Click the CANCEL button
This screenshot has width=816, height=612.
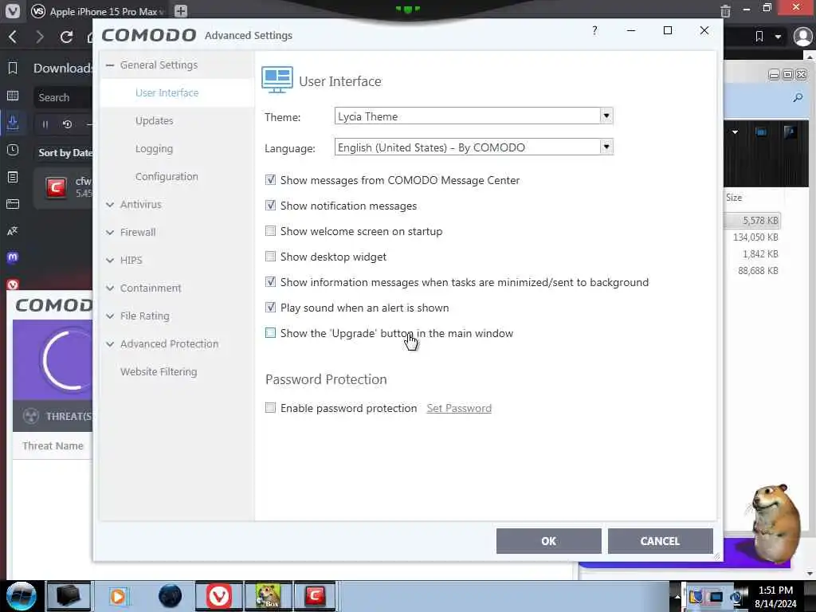tap(660, 541)
